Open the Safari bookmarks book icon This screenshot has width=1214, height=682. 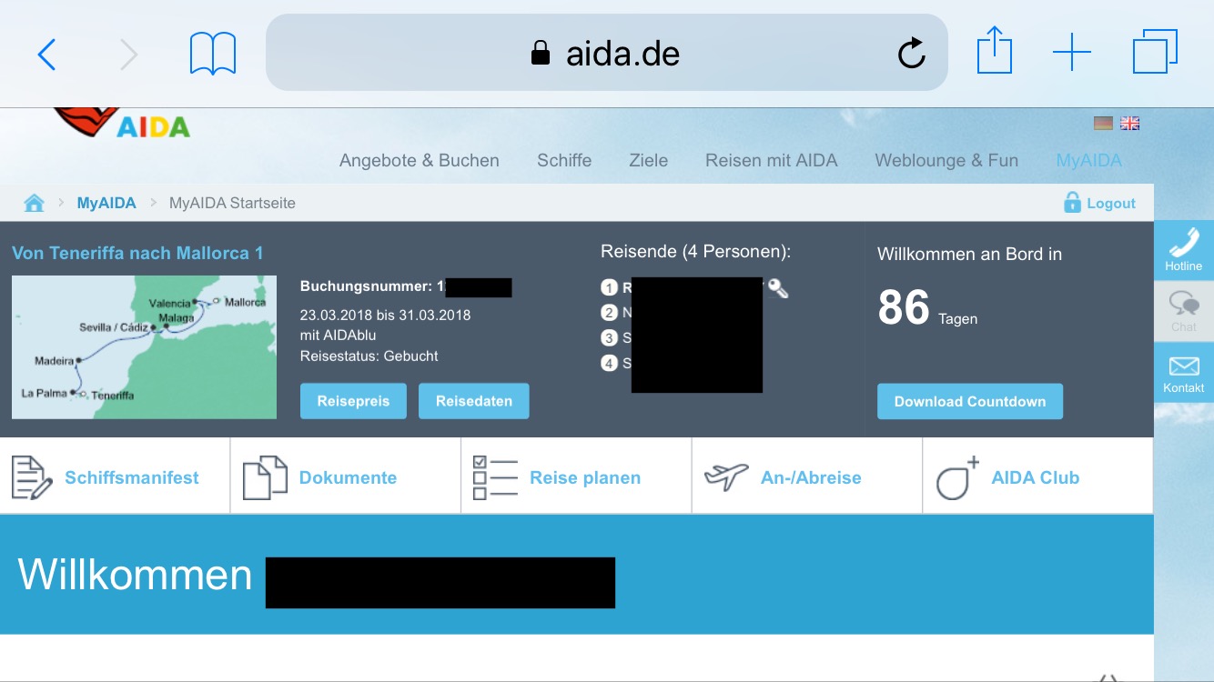pyautogui.click(x=213, y=55)
